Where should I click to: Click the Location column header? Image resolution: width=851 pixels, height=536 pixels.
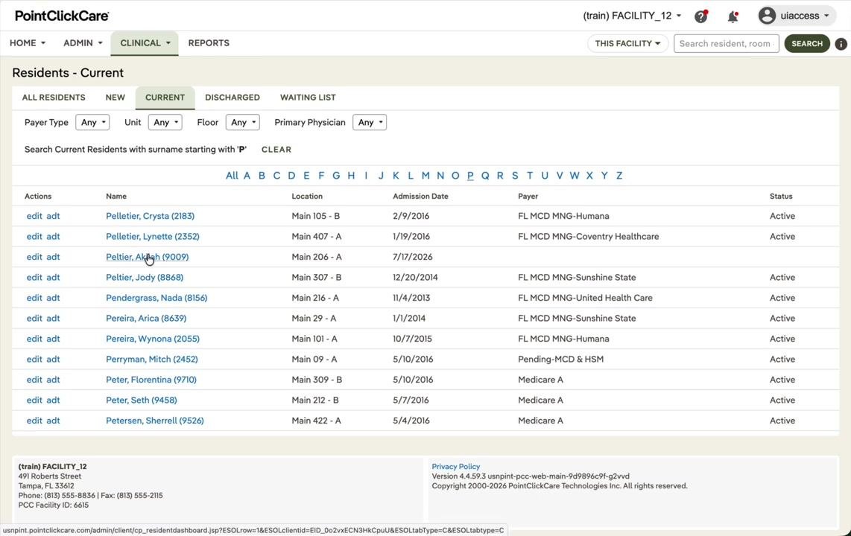pyautogui.click(x=307, y=197)
